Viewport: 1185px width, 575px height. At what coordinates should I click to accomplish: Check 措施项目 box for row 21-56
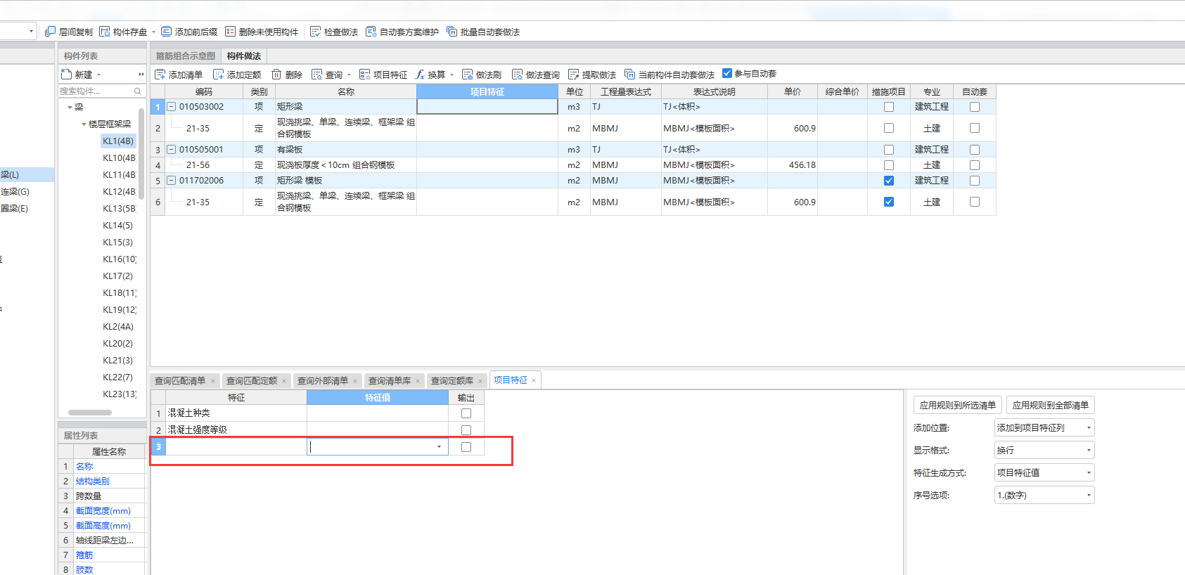(889, 165)
